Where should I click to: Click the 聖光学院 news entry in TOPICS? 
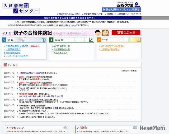point(43,84)
